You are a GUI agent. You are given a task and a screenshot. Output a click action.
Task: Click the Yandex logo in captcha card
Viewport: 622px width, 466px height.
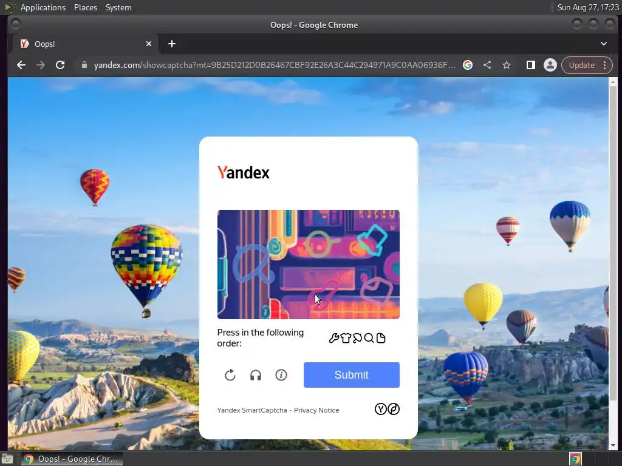pos(243,172)
